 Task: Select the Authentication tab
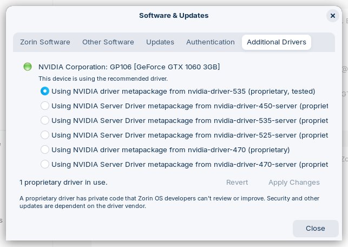pos(211,42)
